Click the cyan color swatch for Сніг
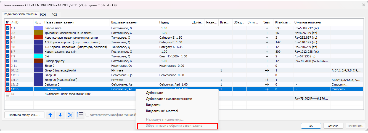 38,56
